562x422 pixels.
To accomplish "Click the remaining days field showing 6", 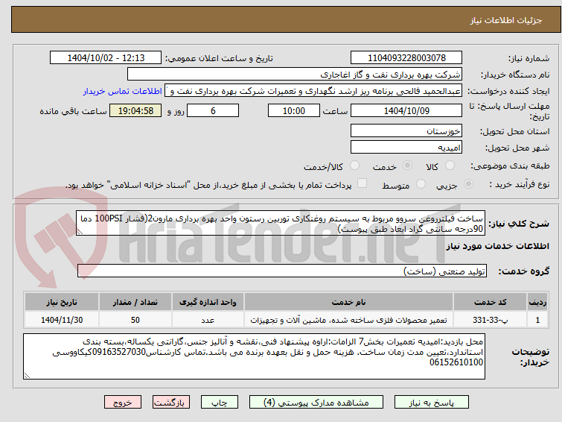I will pos(213,110).
